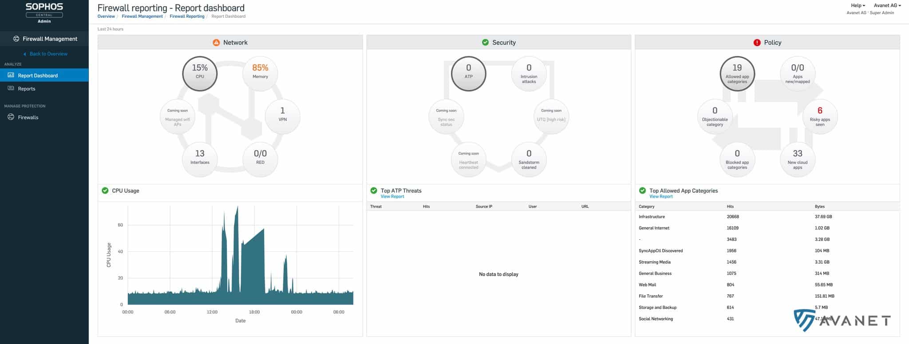Select the 15% CPU circle widget
Viewport: 909px width, 344px height.
(x=200, y=74)
